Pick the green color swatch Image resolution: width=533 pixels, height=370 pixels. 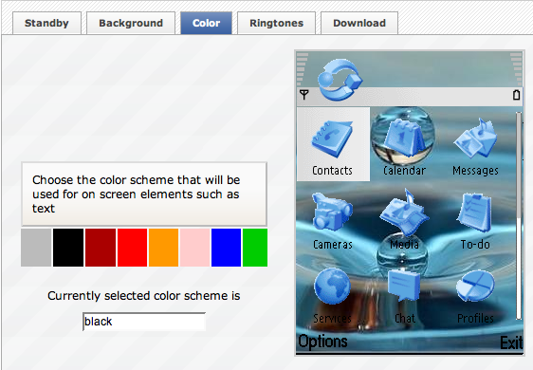[255, 248]
